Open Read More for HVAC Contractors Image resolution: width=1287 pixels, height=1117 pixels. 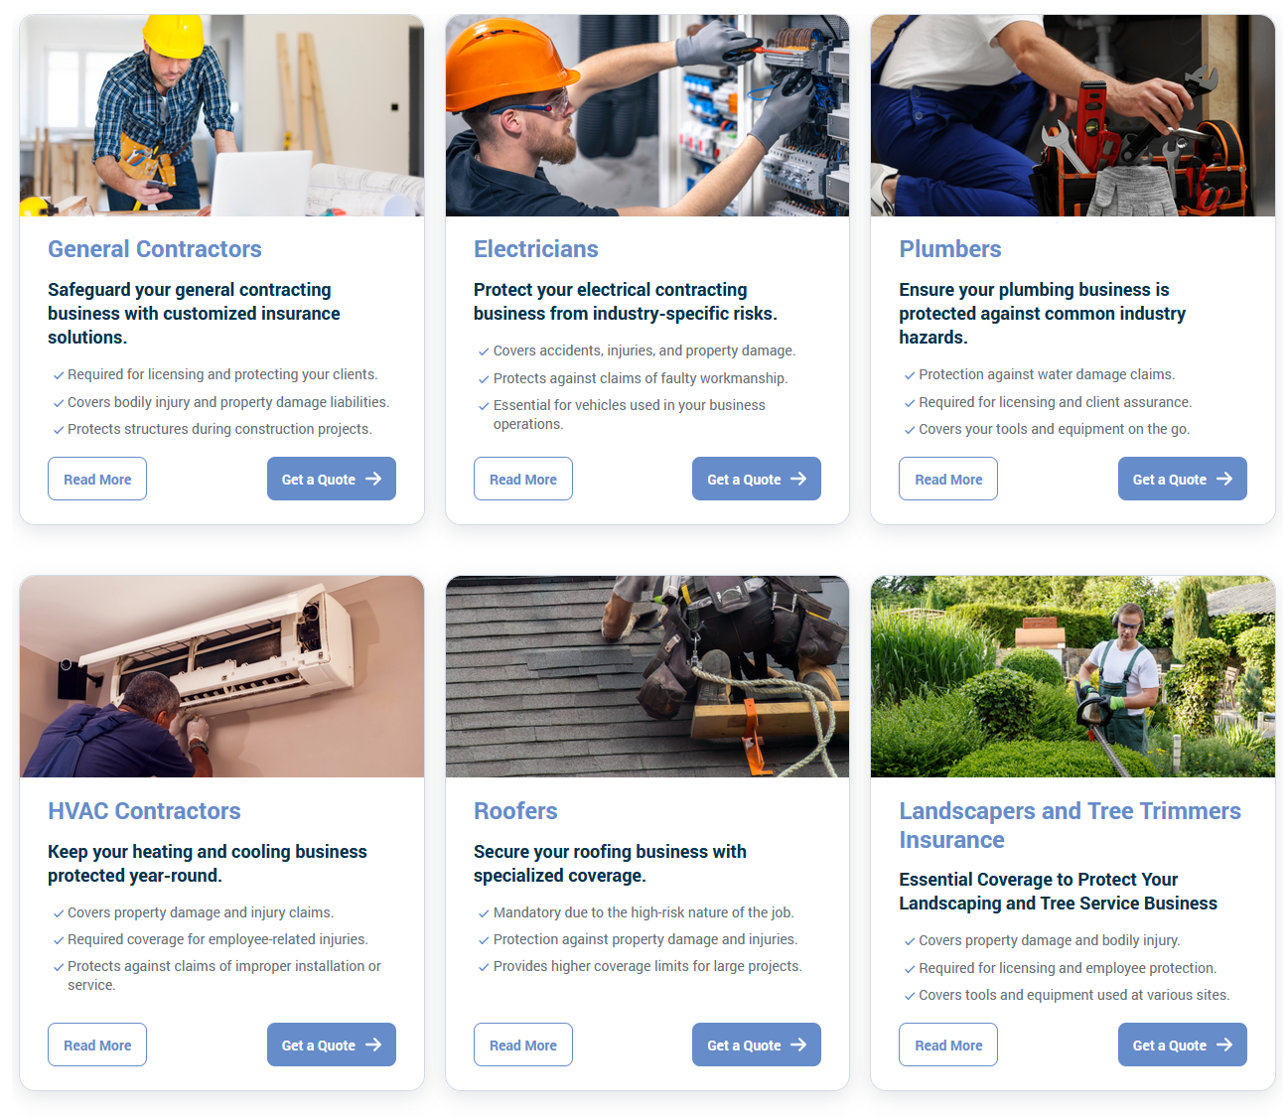click(x=97, y=1045)
